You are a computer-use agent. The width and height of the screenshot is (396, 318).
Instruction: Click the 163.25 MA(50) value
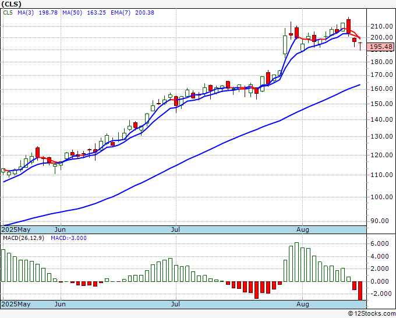pyautogui.click(x=96, y=13)
